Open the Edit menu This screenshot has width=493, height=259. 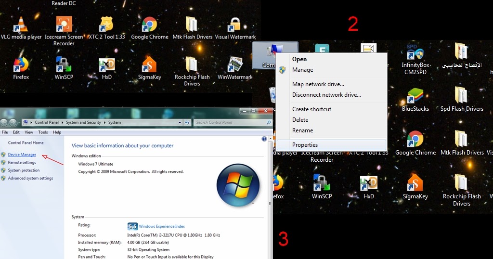(16, 132)
